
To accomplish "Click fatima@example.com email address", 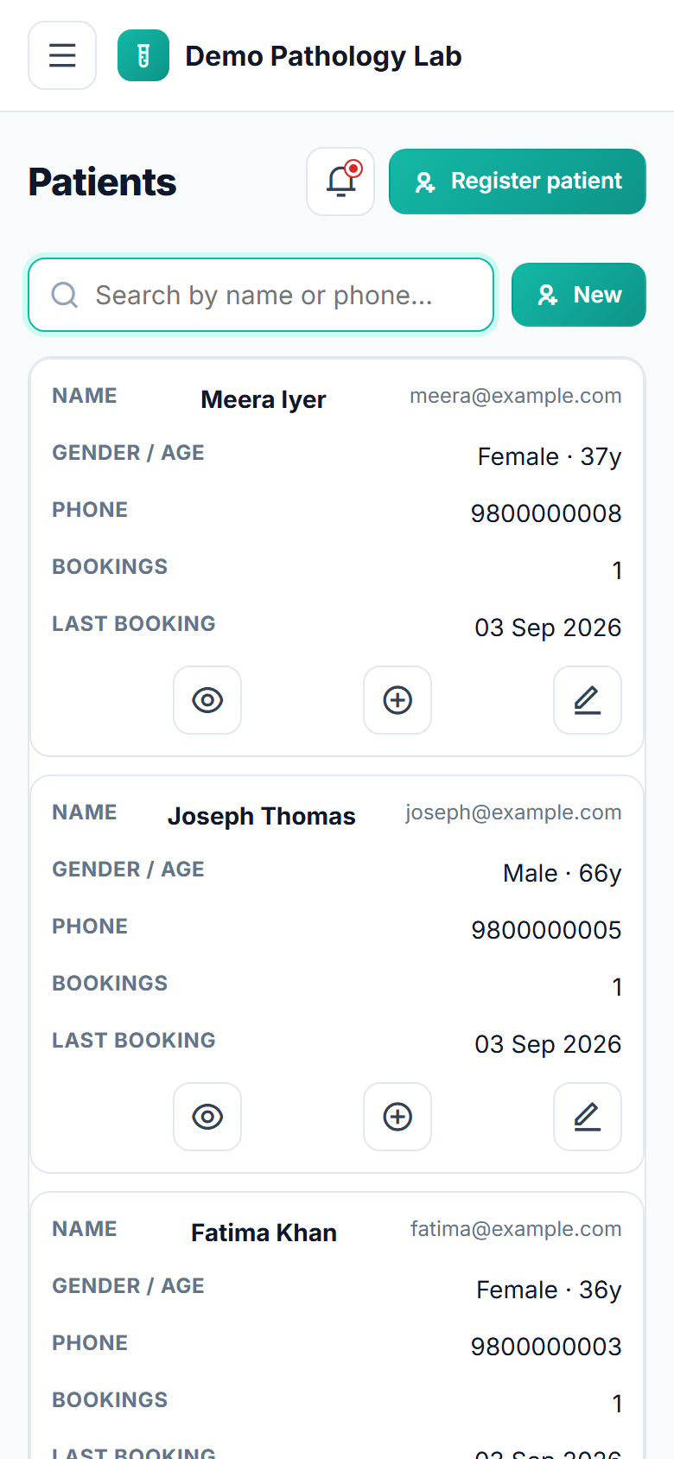I will point(516,1229).
